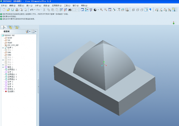Expand the 拉伸 1 feature node
Image resolution: width=179 pixels, height=126 pixels.
point(3,48)
